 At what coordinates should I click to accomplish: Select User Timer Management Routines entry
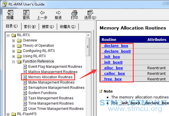[56, 109]
